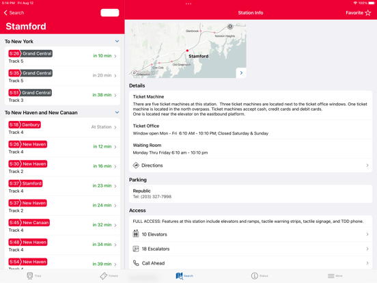Open the 5:54 New Haven train
The height and width of the screenshot is (283, 377).
point(62,262)
